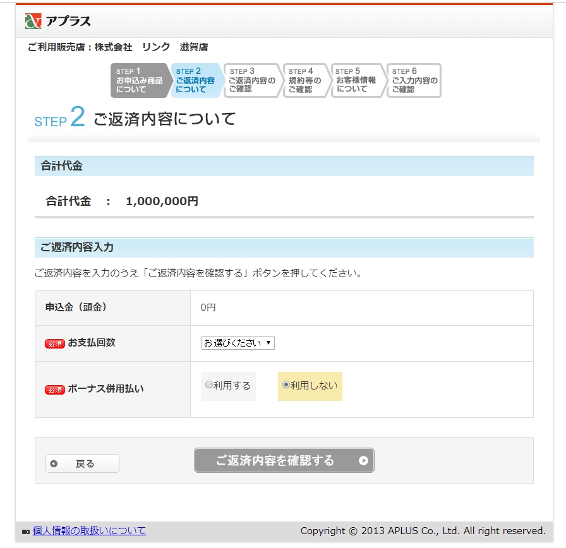Click STEP 3 ご返済内容のご確認 step
The image size is (566, 548).
click(251, 81)
